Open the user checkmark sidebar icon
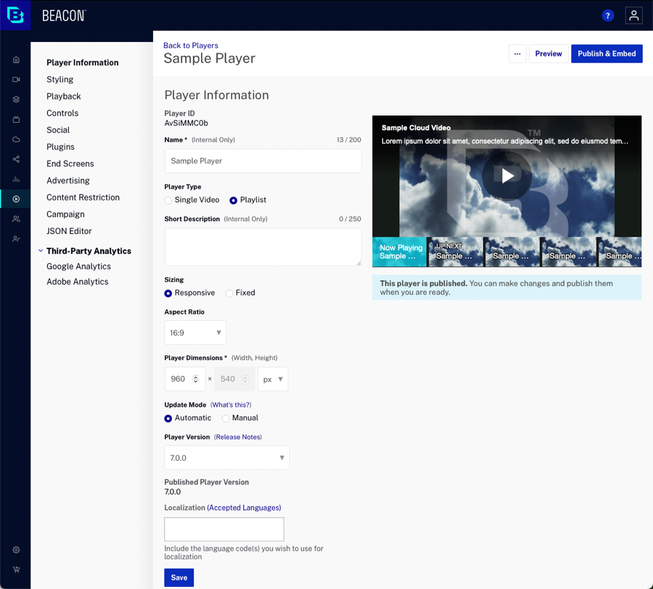Screen dimensions: 653x589 [16, 239]
